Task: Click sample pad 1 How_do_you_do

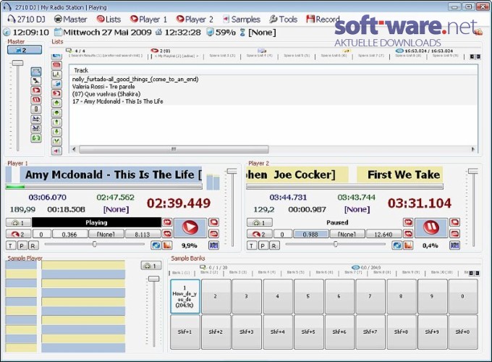Action: click(x=184, y=296)
